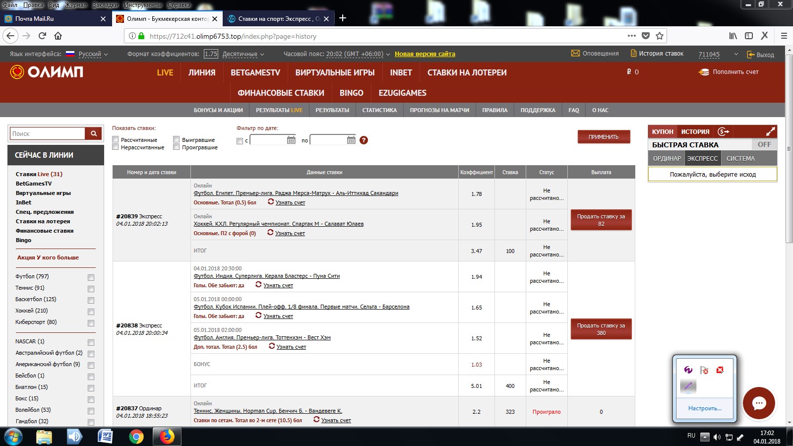This screenshot has width=793, height=446.
Task: Open interface language dropdown Русский
Action: click(x=93, y=54)
